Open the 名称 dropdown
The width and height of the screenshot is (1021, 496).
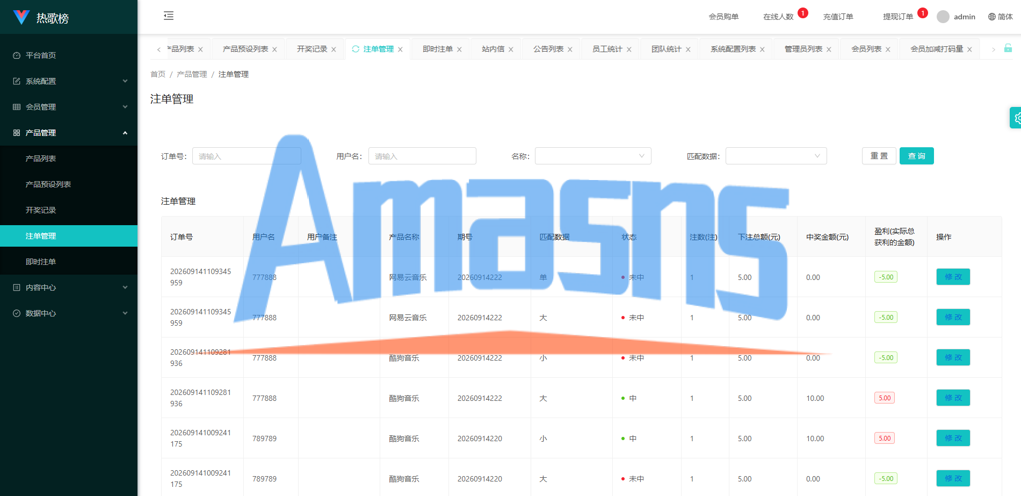[x=593, y=156]
